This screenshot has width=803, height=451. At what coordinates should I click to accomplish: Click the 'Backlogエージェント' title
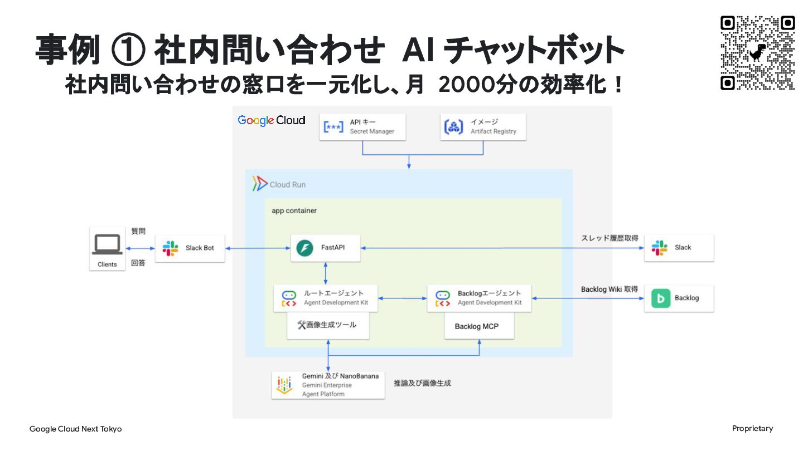pos(490,293)
